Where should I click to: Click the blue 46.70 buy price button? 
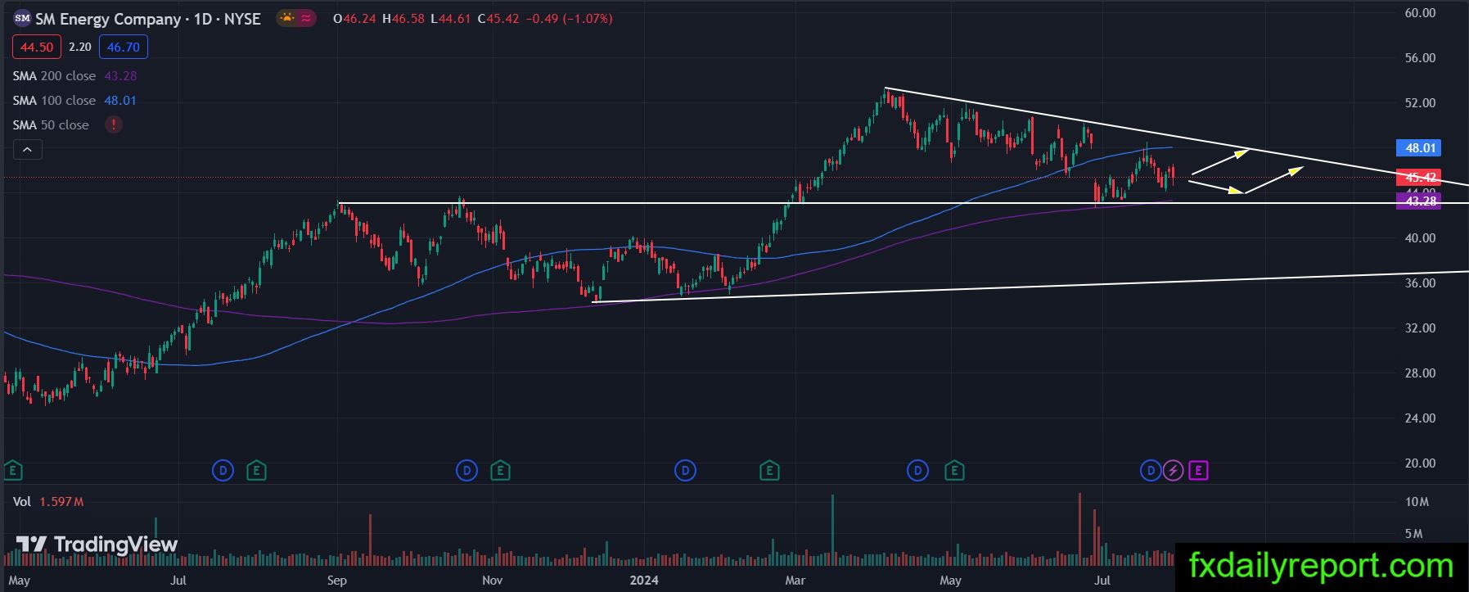(124, 47)
